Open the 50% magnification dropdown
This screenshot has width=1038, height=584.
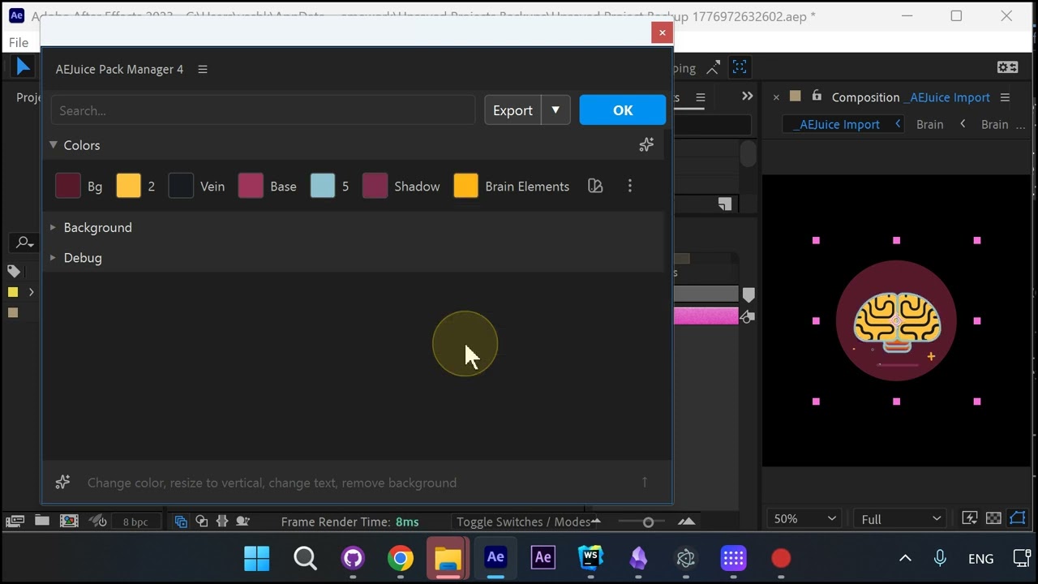point(804,518)
